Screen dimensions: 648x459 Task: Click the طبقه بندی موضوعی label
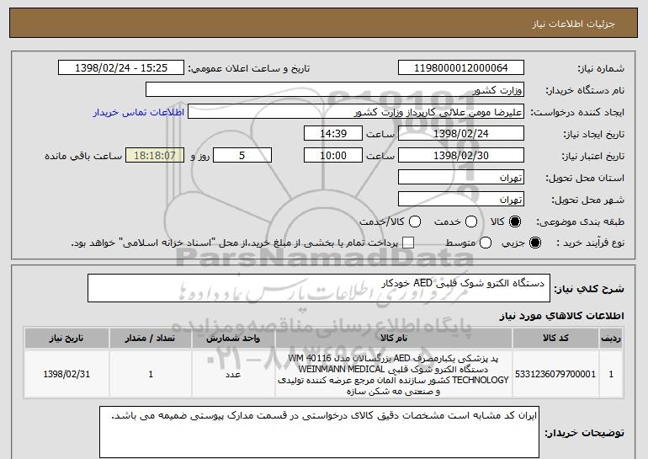580,221
